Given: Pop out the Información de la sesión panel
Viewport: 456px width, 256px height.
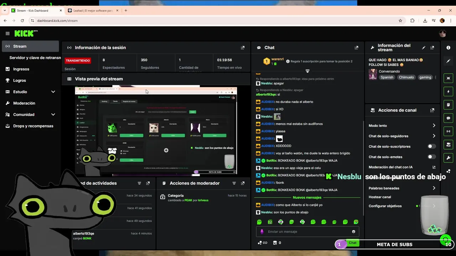Looking at the screenshot, I should (243, 48).
